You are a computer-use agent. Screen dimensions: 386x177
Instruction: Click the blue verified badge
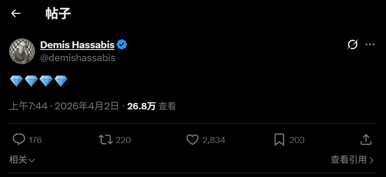point(122,44)
